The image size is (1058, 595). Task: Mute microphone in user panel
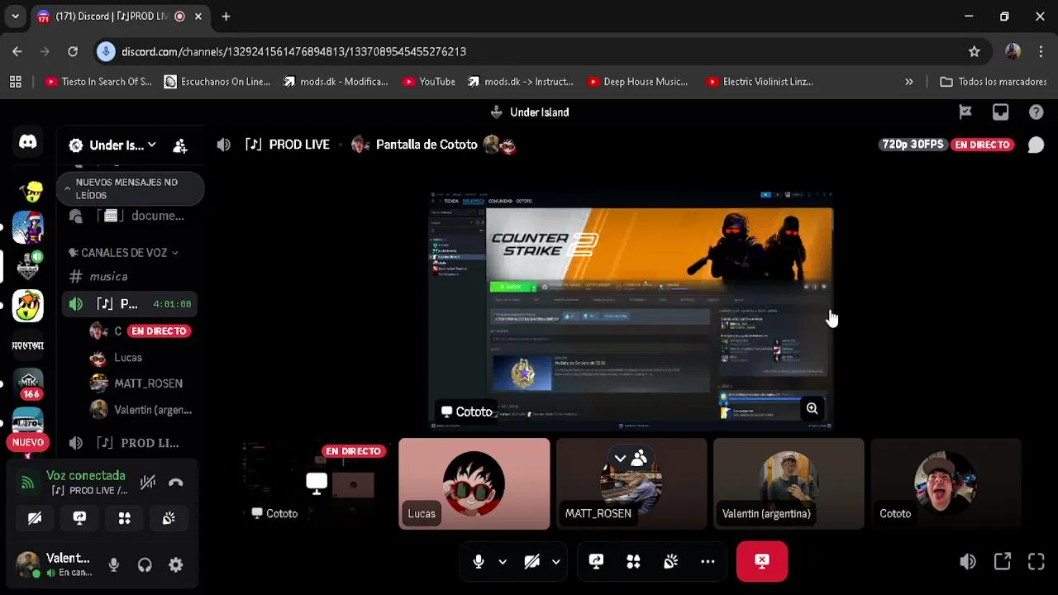pyautogui.click(x=114, y=565)
